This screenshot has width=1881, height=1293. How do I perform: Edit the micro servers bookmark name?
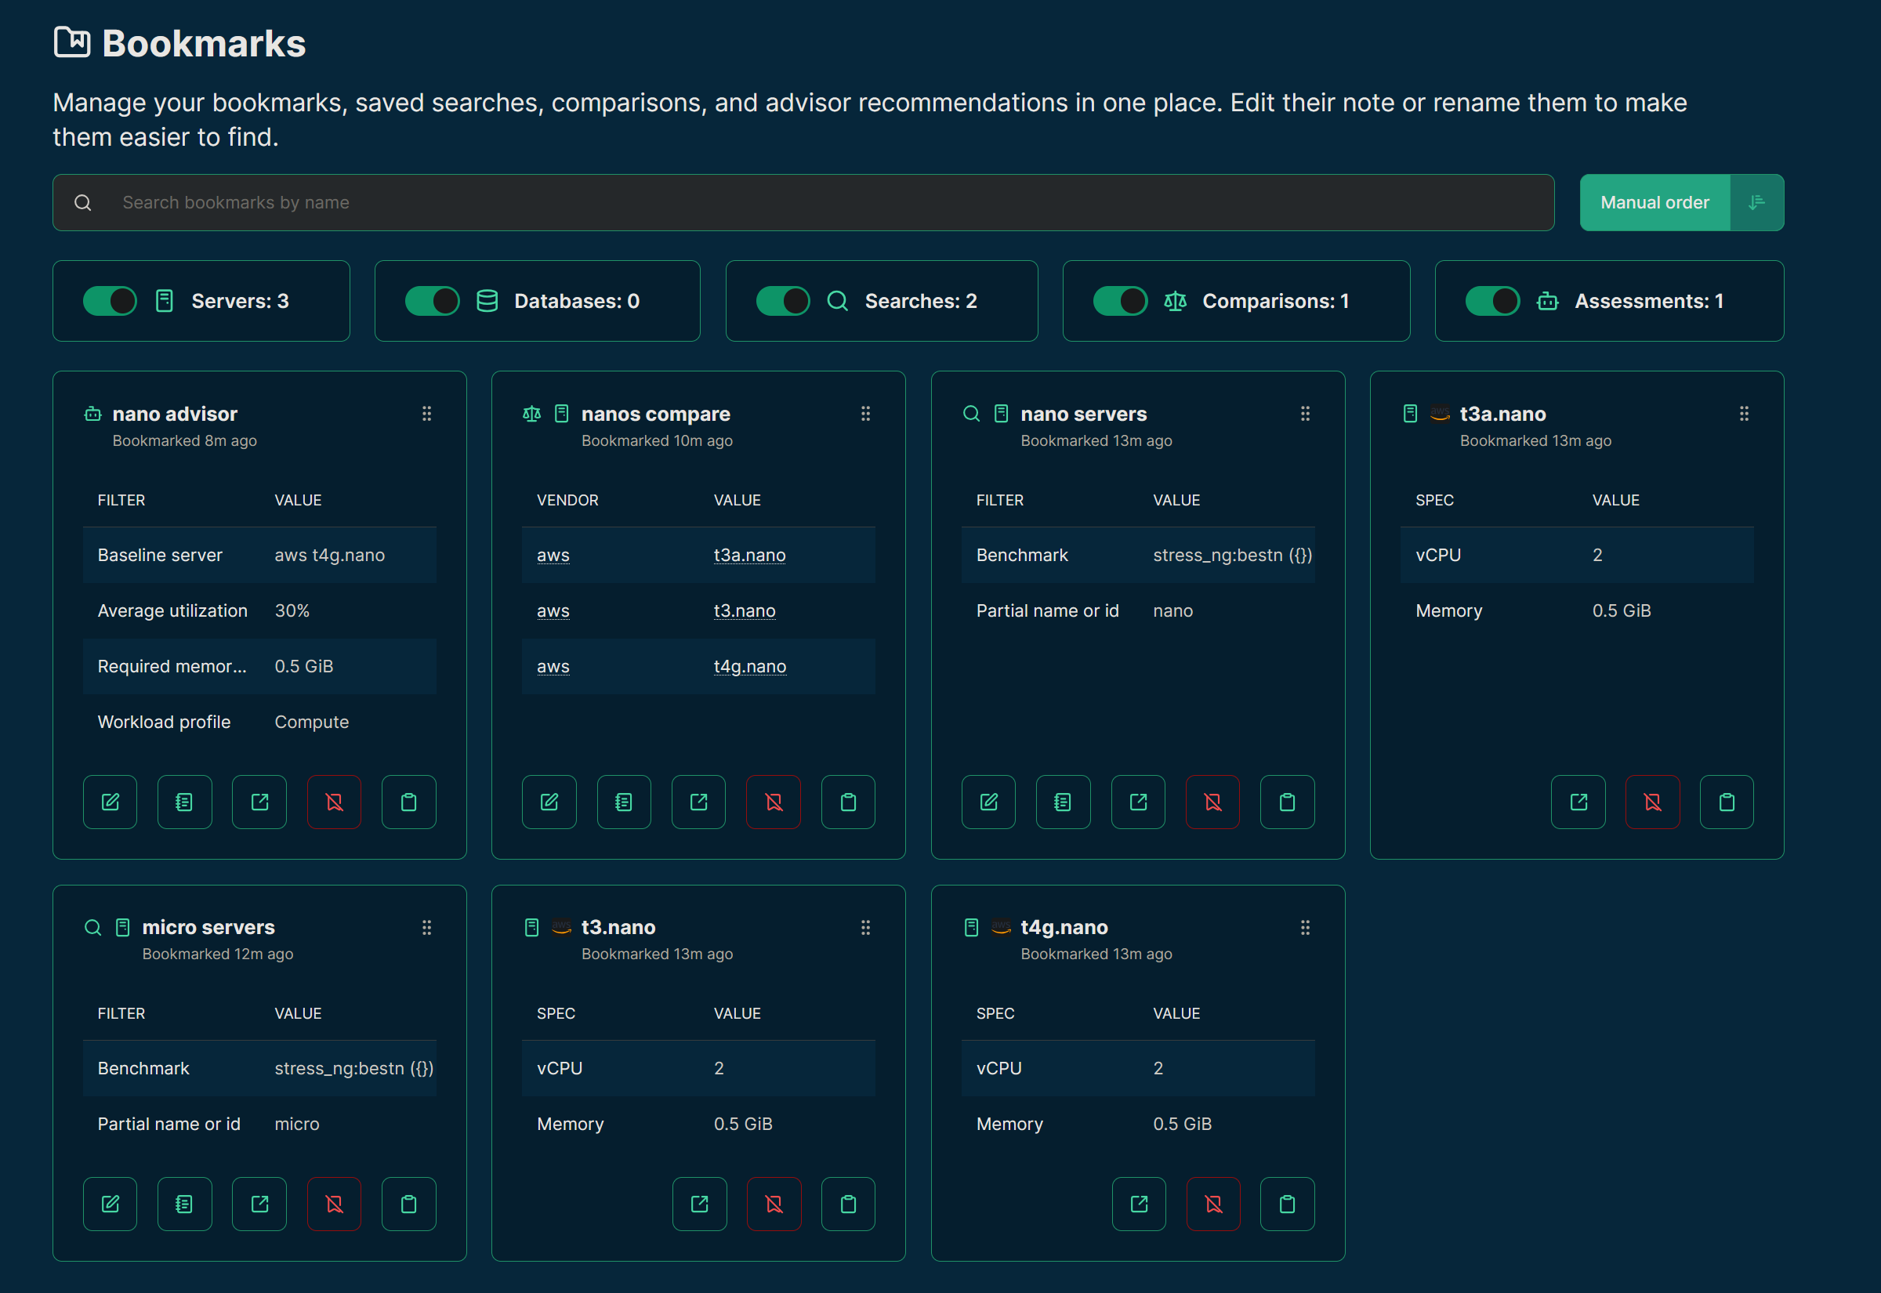(x=111, y=1204)
